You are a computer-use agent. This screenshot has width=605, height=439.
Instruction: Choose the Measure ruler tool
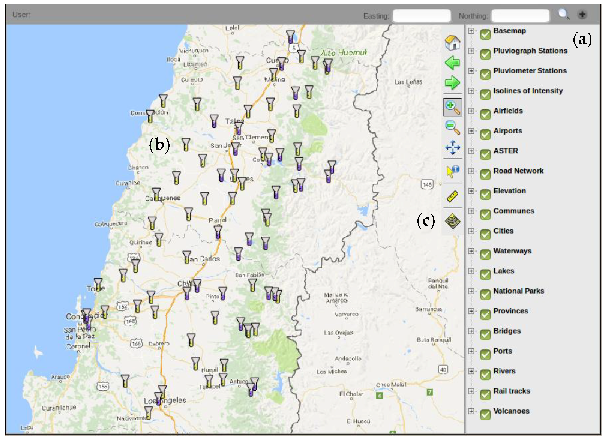[452, 196]
